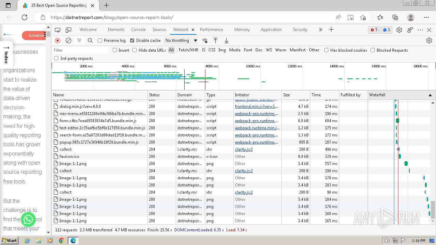436x245 pixels.
Task: Click the Filter text input
Action: click(x=80, y=50)
